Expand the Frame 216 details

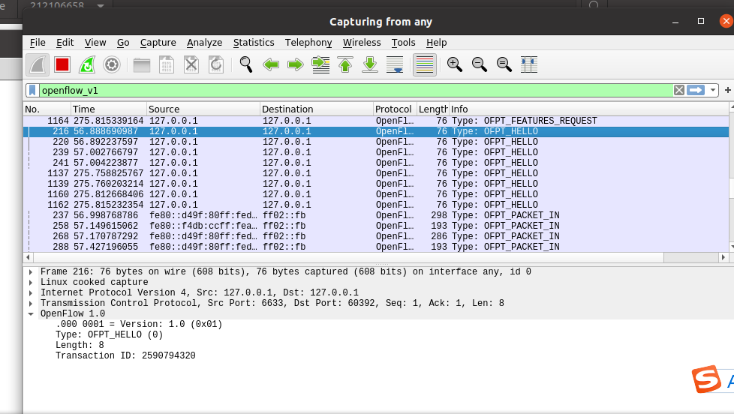(x=30, y=271)
